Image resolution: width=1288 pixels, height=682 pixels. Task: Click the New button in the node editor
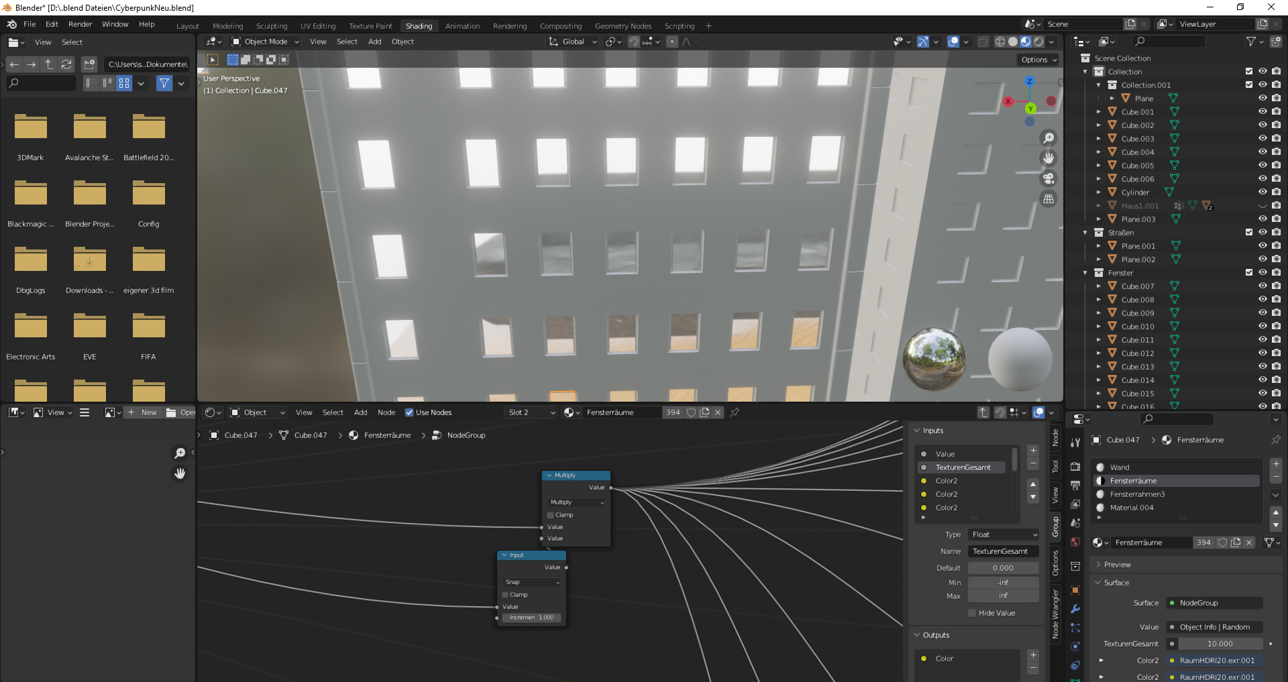pos(149,412)
